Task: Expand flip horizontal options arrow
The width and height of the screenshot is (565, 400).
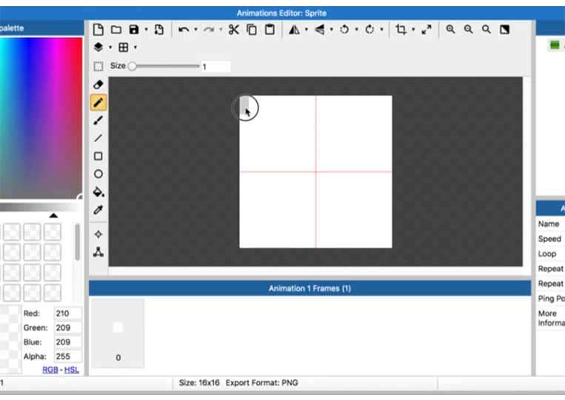Action: [x=307, y=30]
